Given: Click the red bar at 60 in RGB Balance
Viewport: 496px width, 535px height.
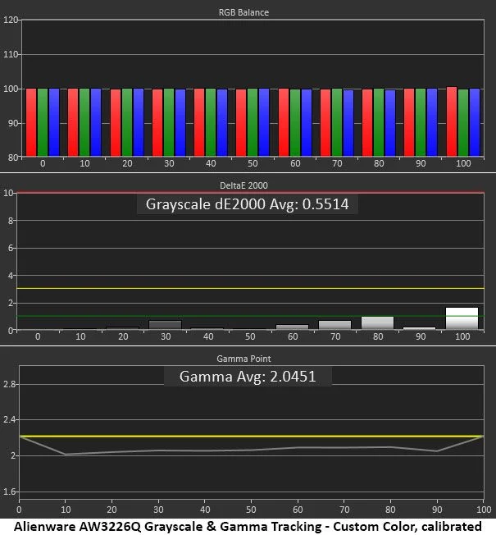Looking at the screenshot, I should click(284, 122).
